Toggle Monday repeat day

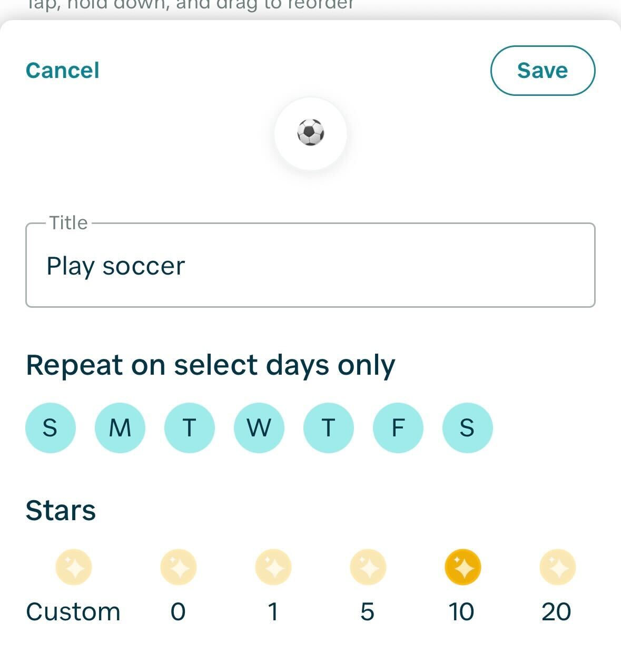(120, 427)
